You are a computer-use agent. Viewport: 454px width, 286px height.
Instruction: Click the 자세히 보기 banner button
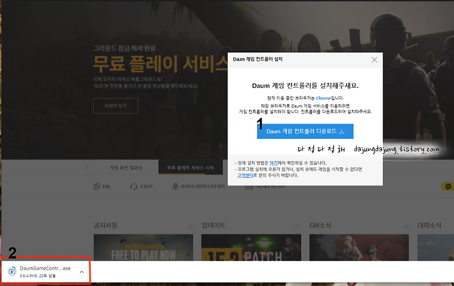[116, 106]
